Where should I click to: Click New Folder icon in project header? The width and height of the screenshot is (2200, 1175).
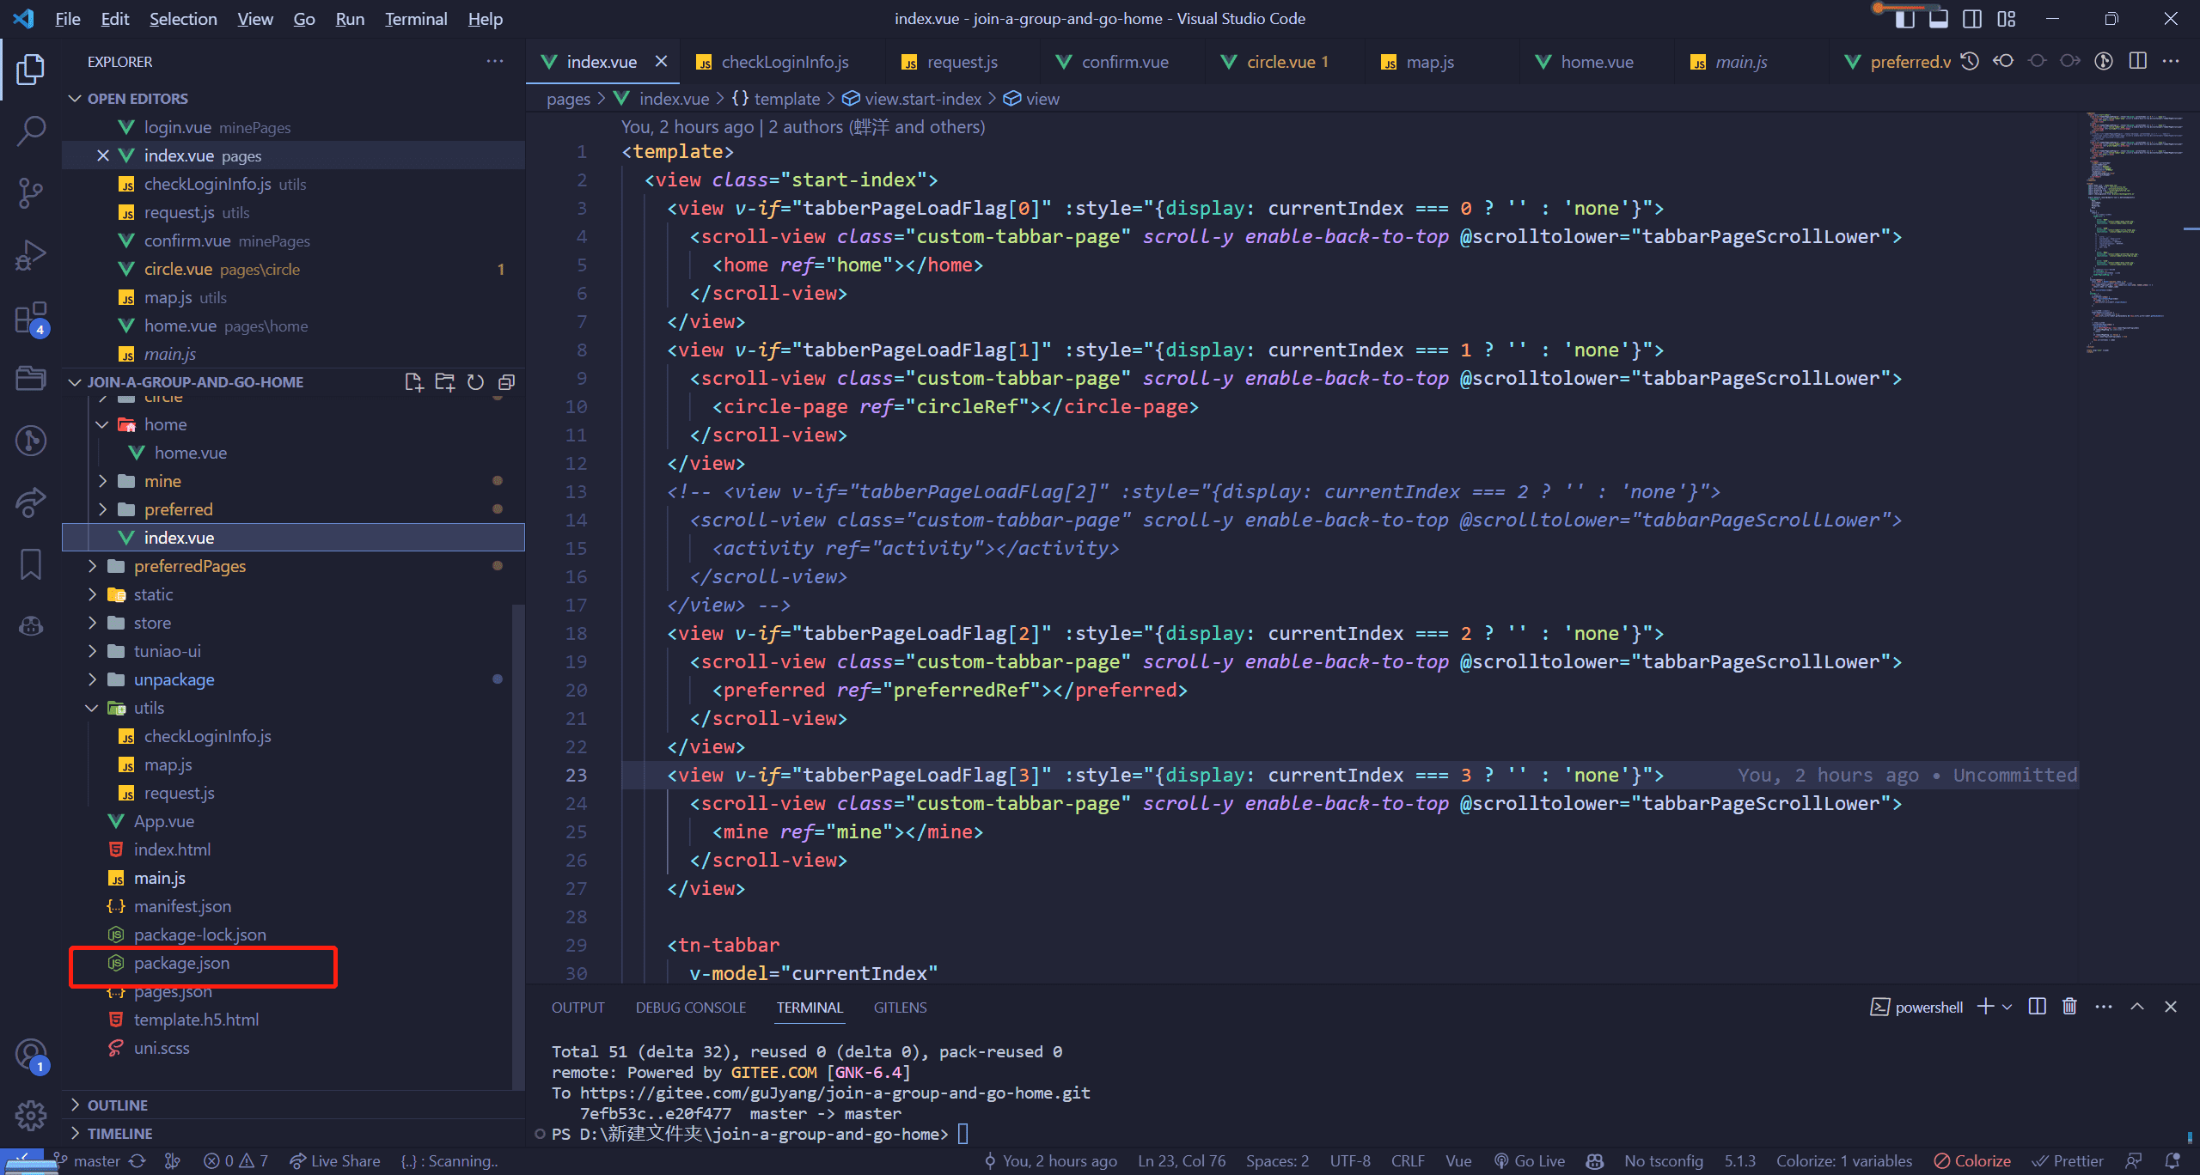pyautogui.click(x=444, y=382)
